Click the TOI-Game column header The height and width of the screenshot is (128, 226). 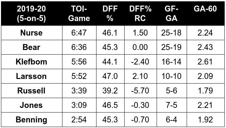(79, 13)
